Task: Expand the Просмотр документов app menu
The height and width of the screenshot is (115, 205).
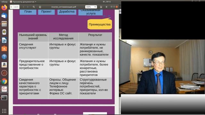Action: tap(23, 2)
